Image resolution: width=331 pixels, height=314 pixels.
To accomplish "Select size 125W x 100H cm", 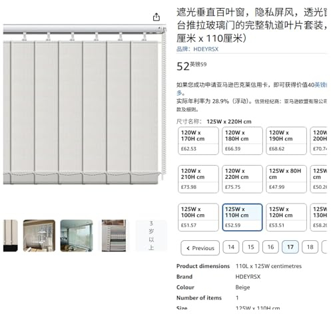I will point(198,218).
